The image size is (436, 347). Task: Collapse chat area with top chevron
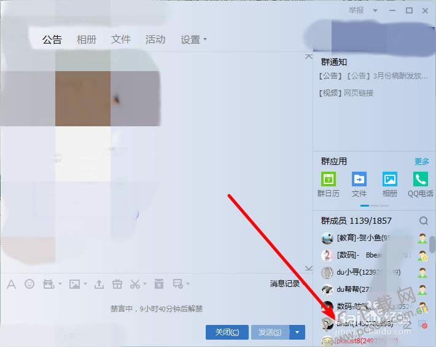309,56
